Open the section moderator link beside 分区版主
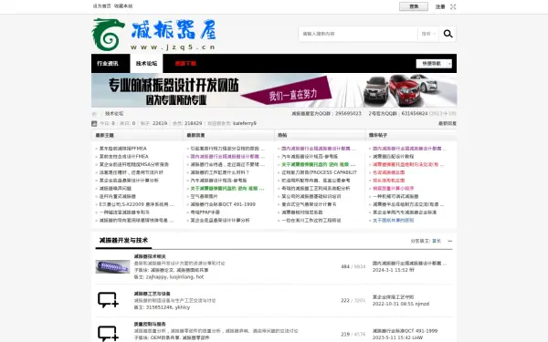Image resolution: width=548 pixels, height=342 pixels. pyautogui.click(x=437, y=241)
